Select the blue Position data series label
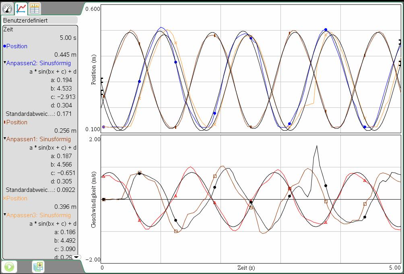The height and width of the screenshot is (274, 404). (x=17, y=46)
